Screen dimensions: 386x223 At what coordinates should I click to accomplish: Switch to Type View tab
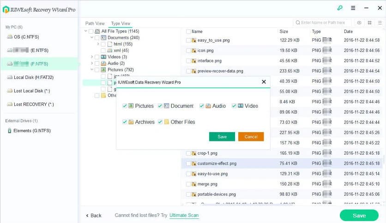121,23
